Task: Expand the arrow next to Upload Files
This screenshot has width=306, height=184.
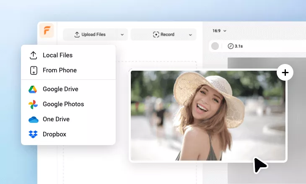Action: 122,35
